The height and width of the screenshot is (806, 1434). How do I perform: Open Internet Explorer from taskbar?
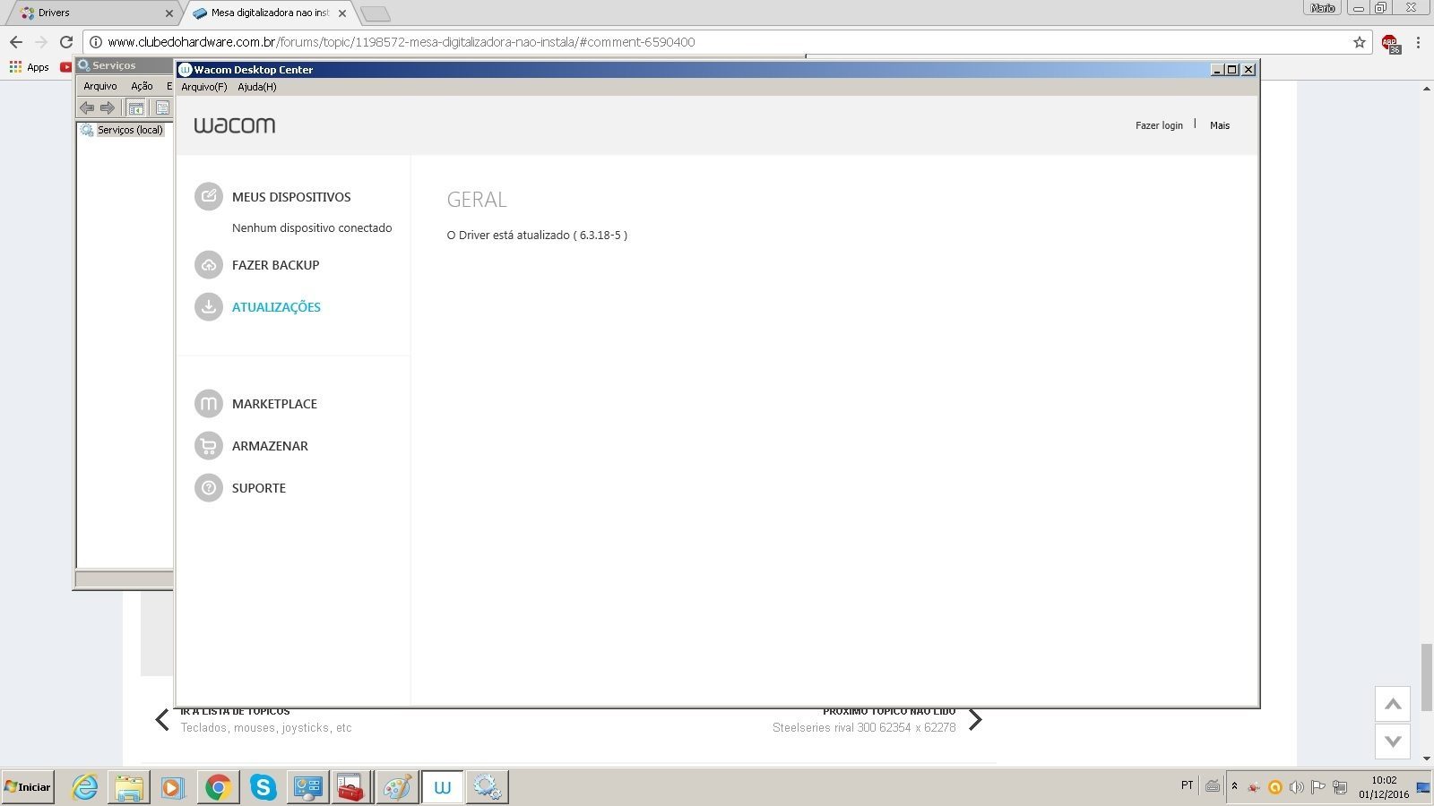(84, 787)
